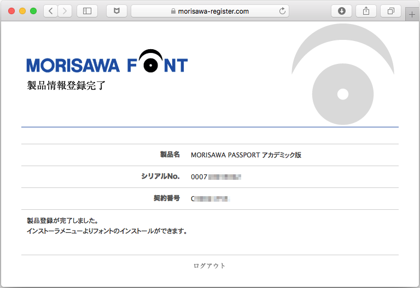Click the lock icon in the address bar

pos(173,11)
